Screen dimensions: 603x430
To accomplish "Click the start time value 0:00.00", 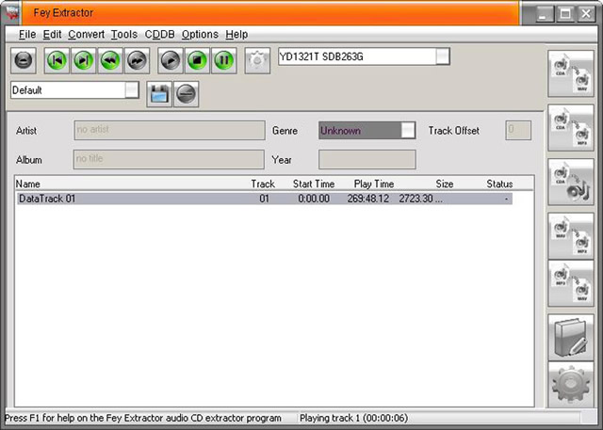I will (x=314, y=199).
